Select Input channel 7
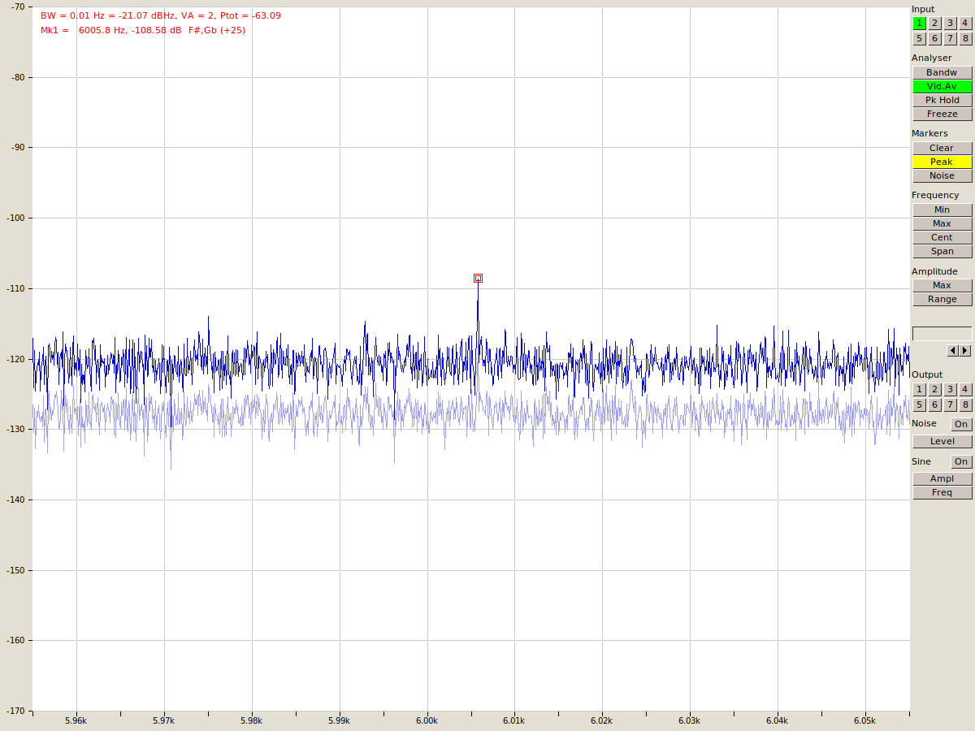The width and height of the screenshot is (975, 731). 950,38
